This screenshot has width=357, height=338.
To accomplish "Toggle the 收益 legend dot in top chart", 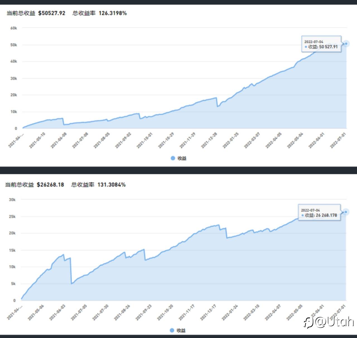I will (x=173, y=158).
